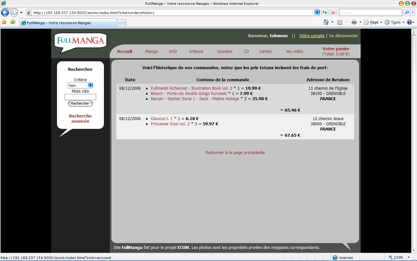The image size is (417, 261).
Task: Click the search magnifier icon
Action: [407, 13]
